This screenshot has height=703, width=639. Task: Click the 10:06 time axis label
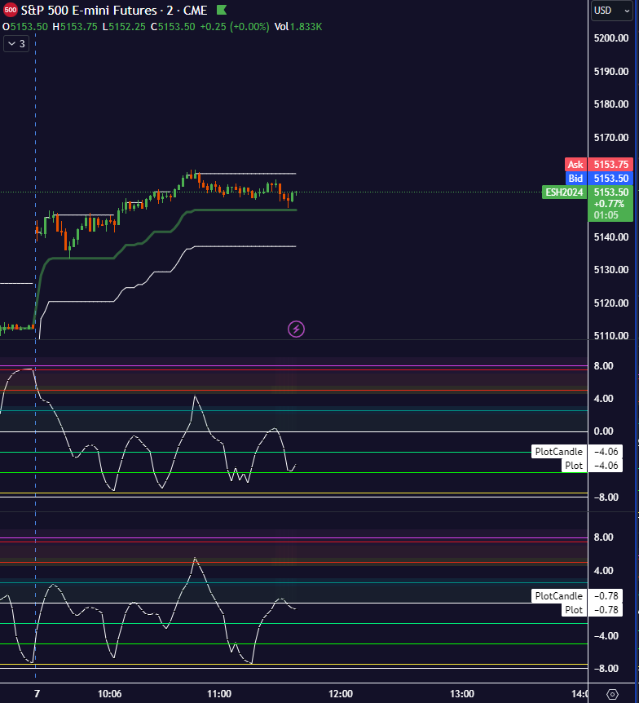[x=110, y=694]
